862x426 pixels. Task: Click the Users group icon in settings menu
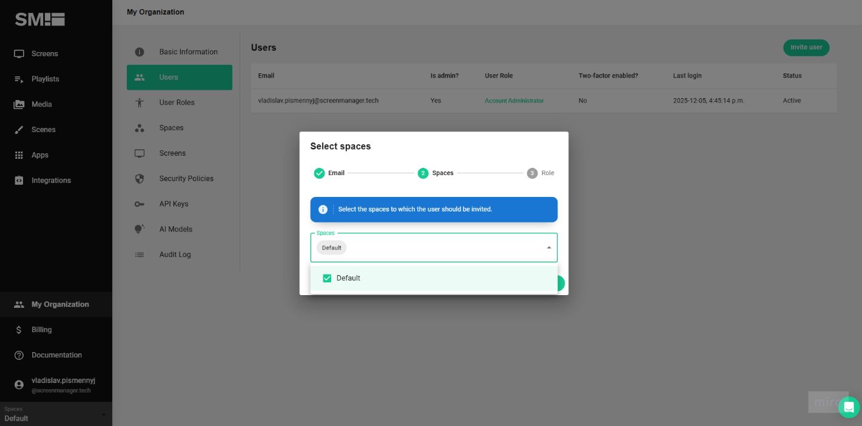tap(140, 78)
